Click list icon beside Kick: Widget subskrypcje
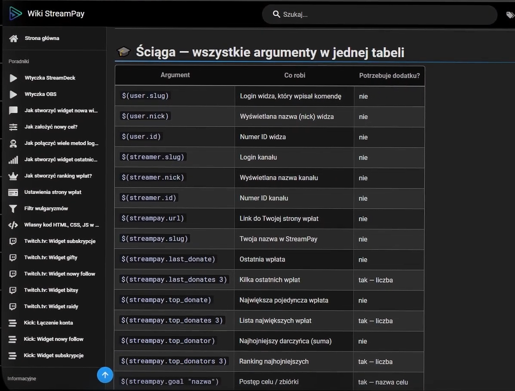This screenshot has height=391, width=515. pos(12,355)
